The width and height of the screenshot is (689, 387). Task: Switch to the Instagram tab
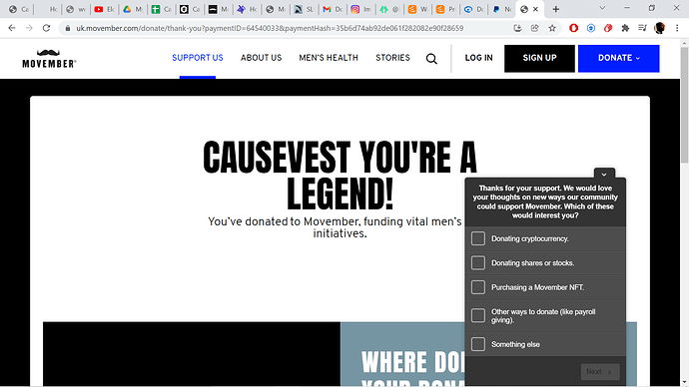[360, 9]
